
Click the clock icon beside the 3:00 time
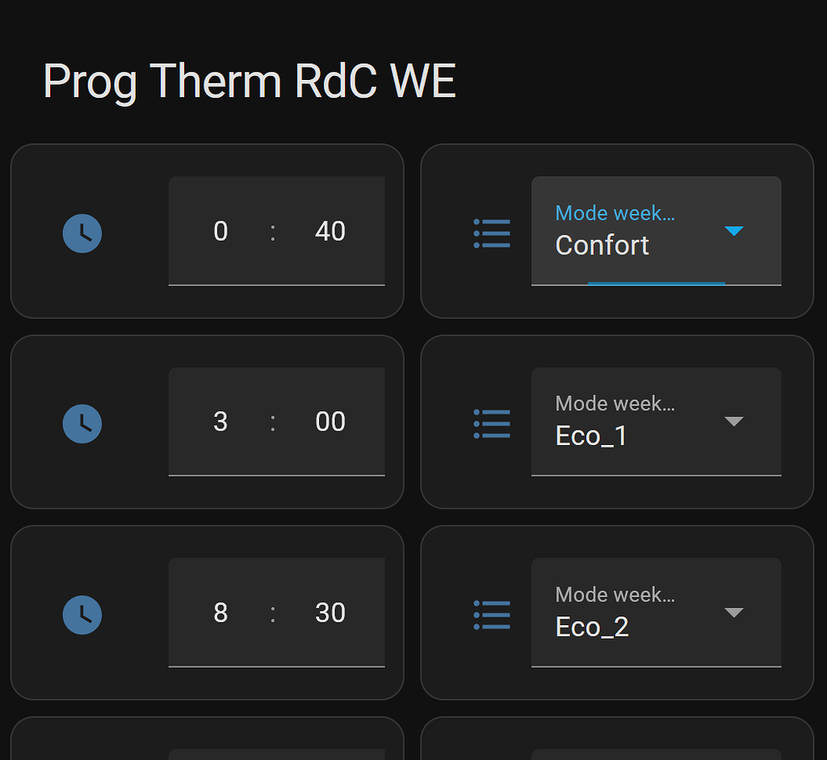click(82, 423)
